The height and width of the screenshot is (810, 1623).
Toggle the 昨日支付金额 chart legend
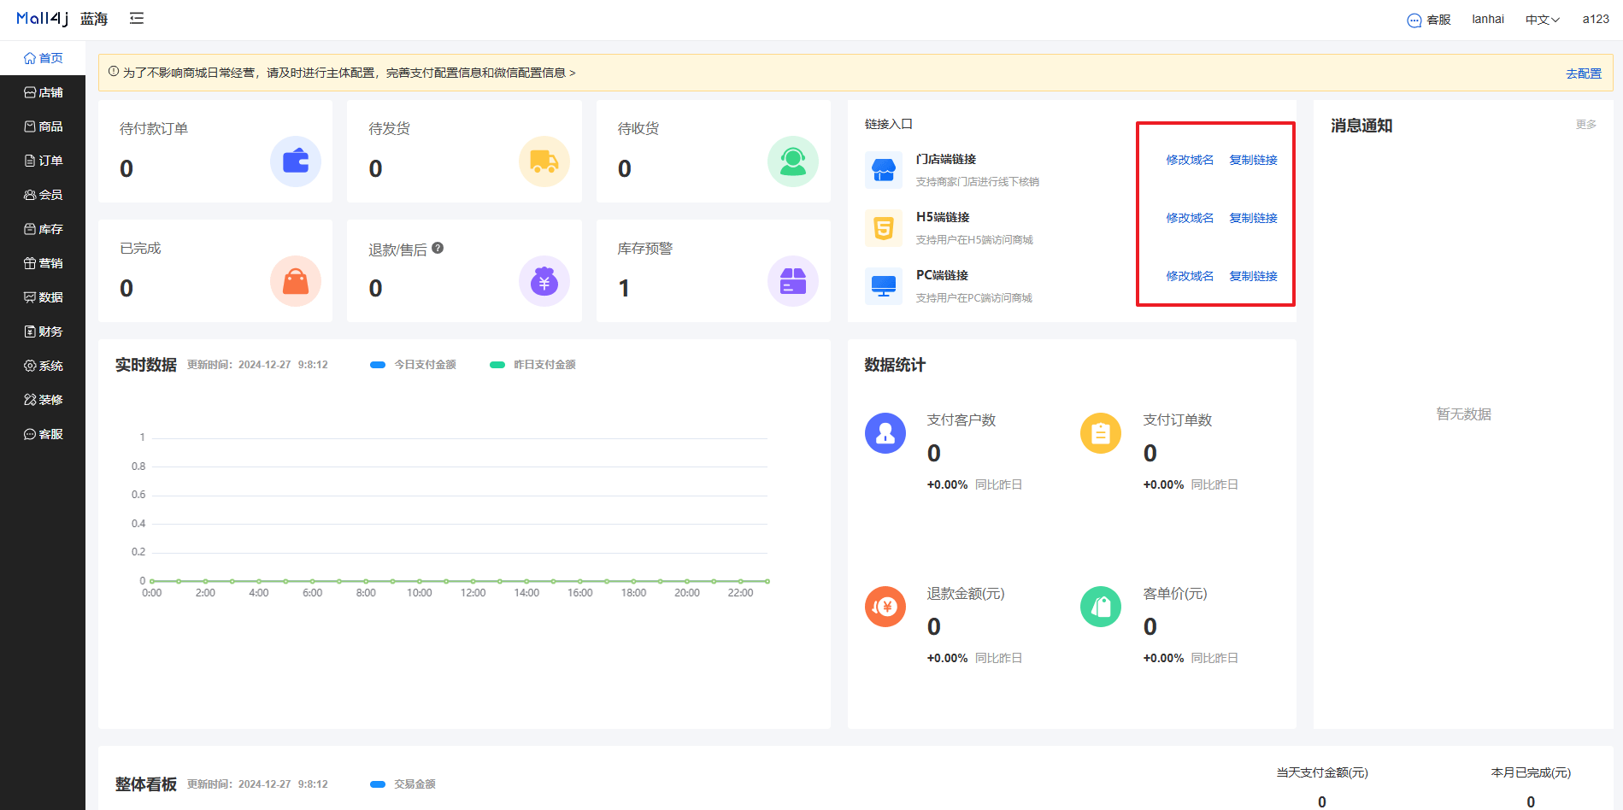[x=532, y=365]
